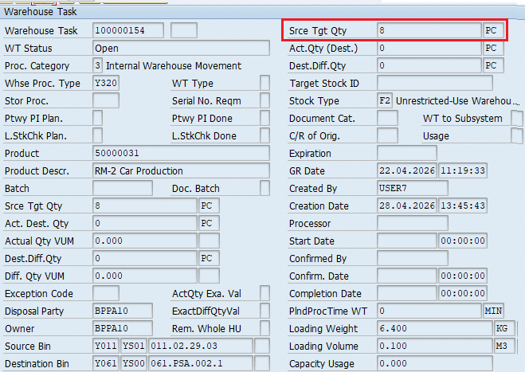Click the Disposal Party field
Screen dimensions: 525x372
[x=128, y=311]
